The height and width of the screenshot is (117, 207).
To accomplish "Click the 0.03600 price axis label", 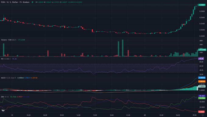I will coord(202,17).
